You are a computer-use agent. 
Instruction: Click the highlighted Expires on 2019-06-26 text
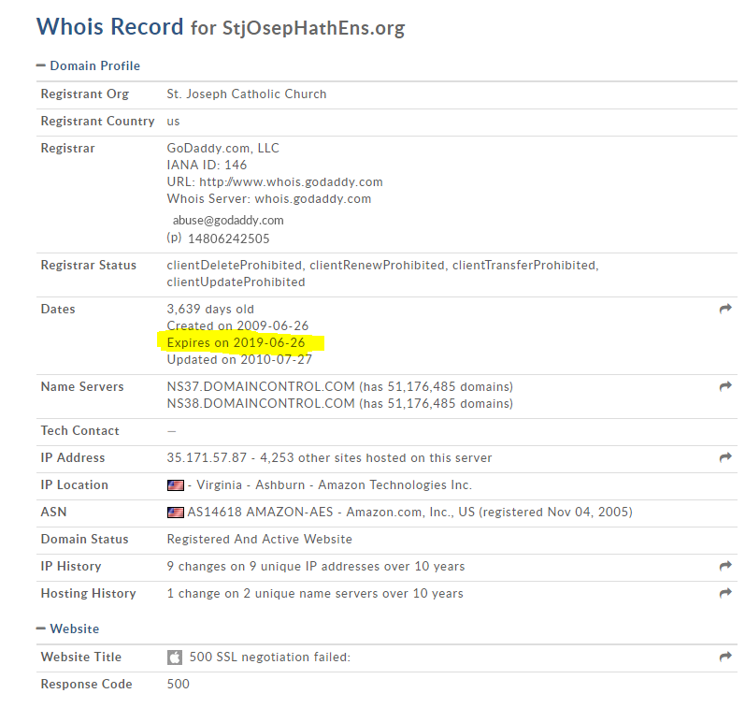point(236,343)
